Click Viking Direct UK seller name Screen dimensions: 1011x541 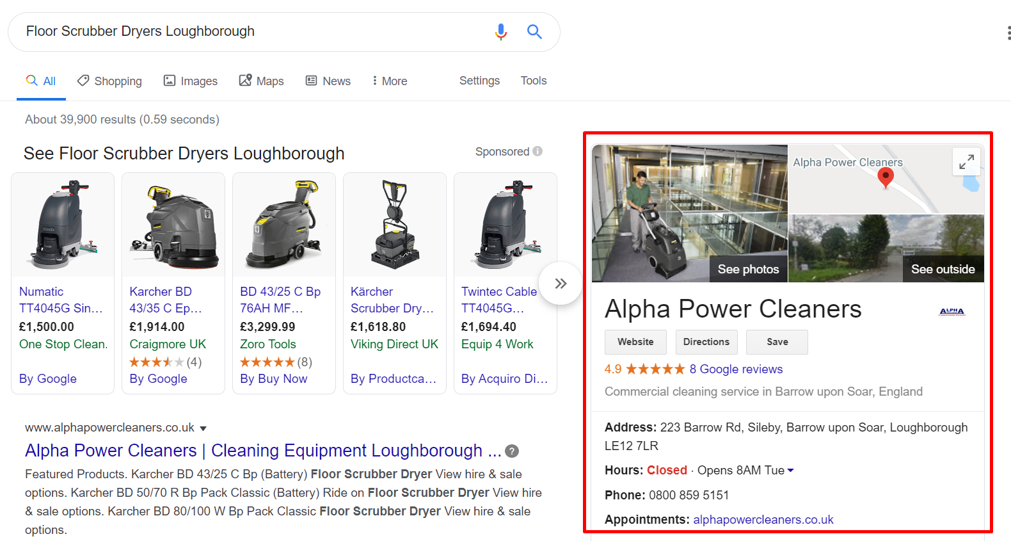(x=395, y=344)
